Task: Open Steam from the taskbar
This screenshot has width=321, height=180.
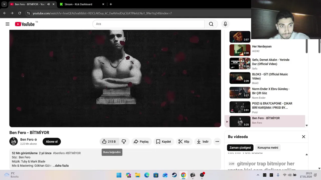Action: click(x=174, y=175)
